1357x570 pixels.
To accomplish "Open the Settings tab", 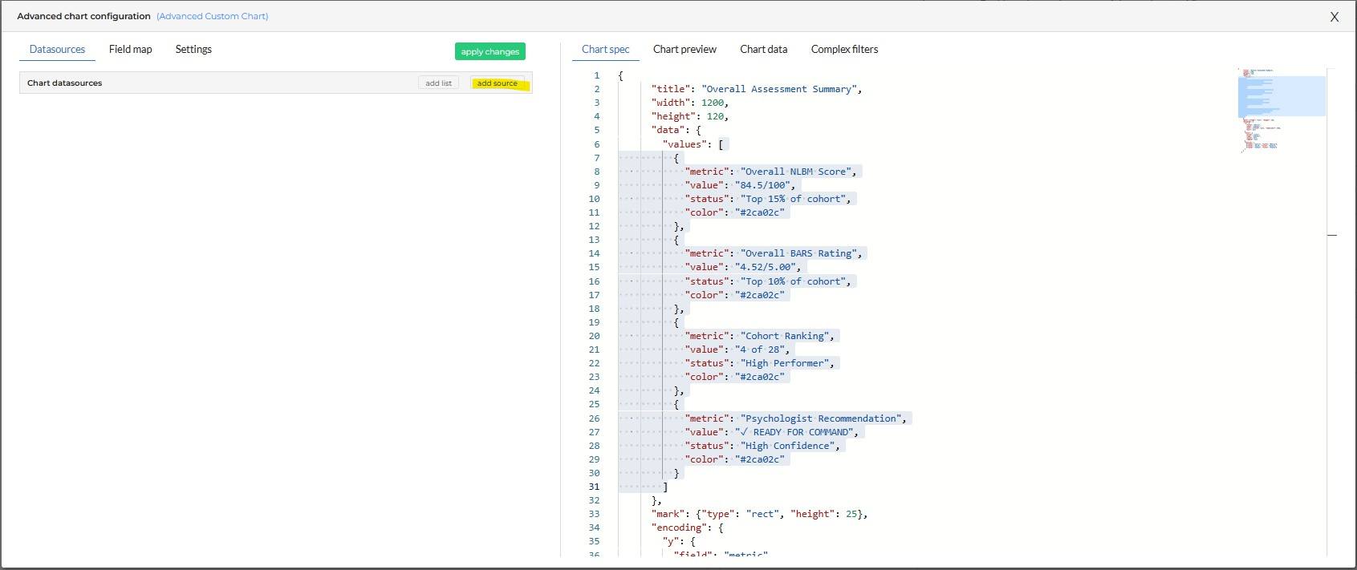I will (193, 49).
